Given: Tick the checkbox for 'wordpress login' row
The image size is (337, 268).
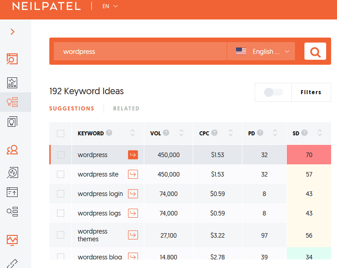Looking at the screenshot, I should coord(61,194).
